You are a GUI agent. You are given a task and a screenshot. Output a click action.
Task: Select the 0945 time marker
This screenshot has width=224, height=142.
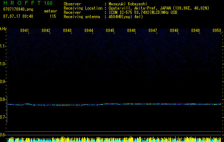click(110, 31)
